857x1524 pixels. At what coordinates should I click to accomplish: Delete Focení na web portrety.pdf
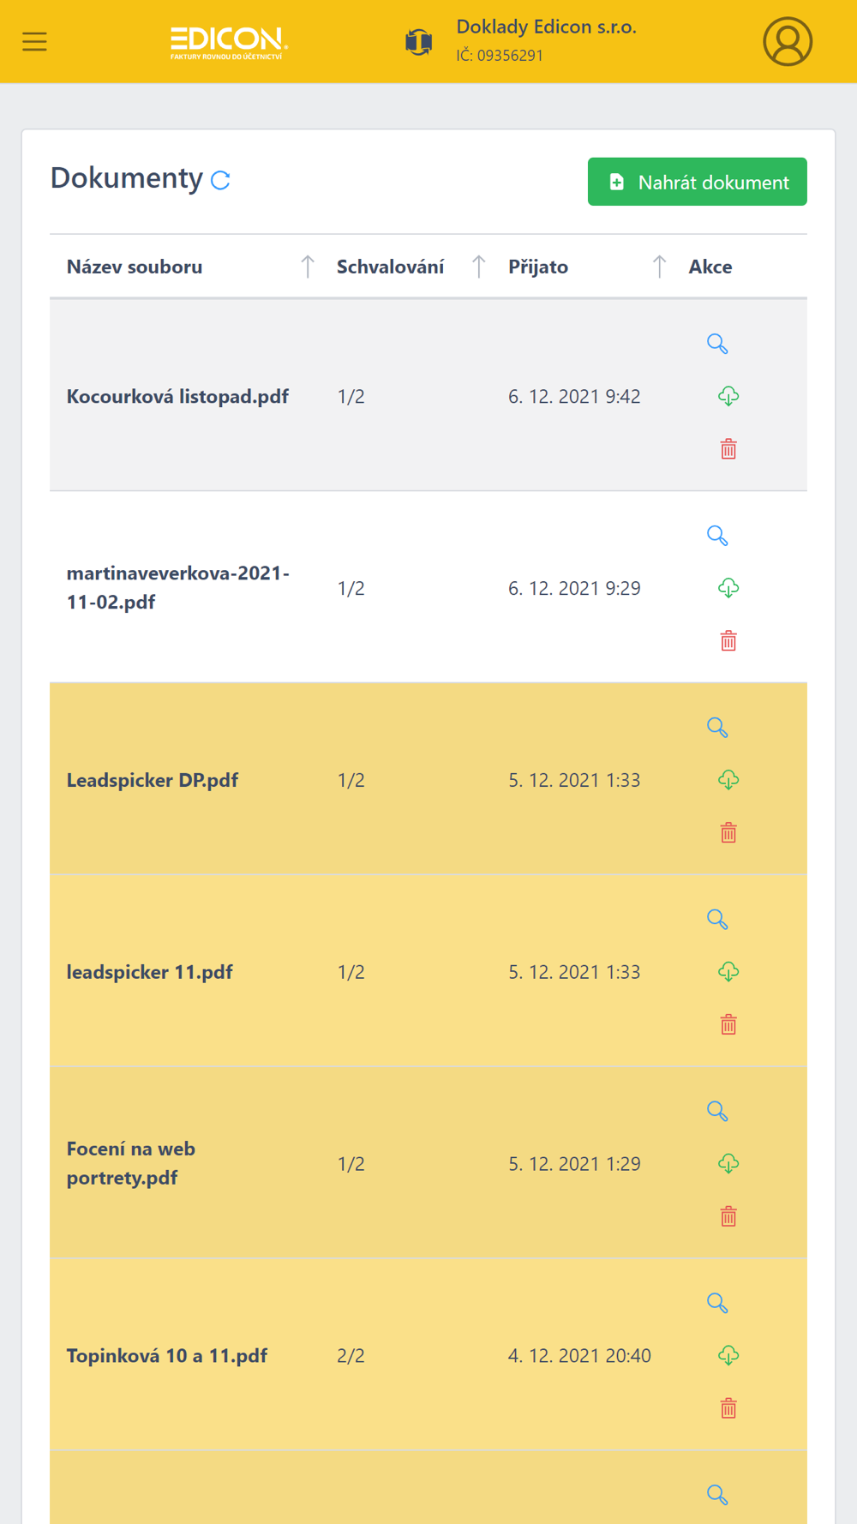coord(728,1216)
